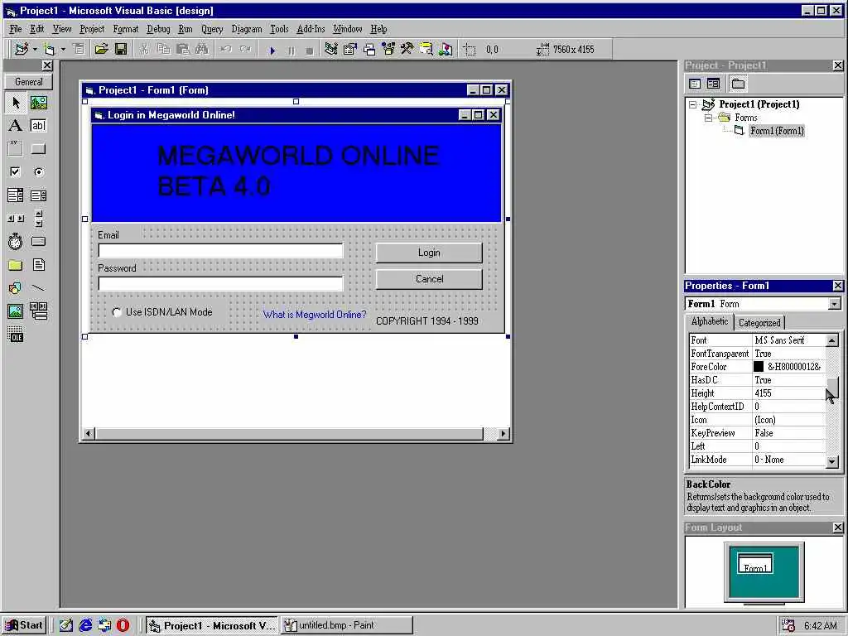Select the Image control in toolbox
The image size is (848, 636).
(15, 311)
